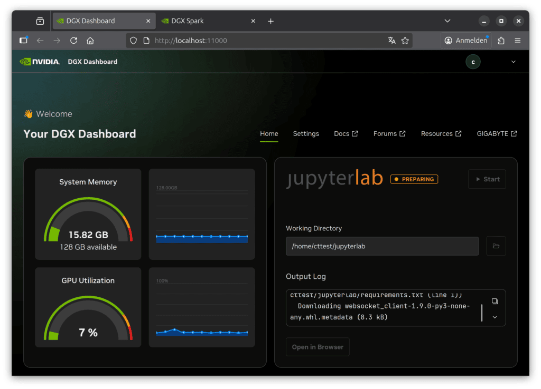Open the user account dropdown chevron

pyautogui.click(x=513, y=62)
